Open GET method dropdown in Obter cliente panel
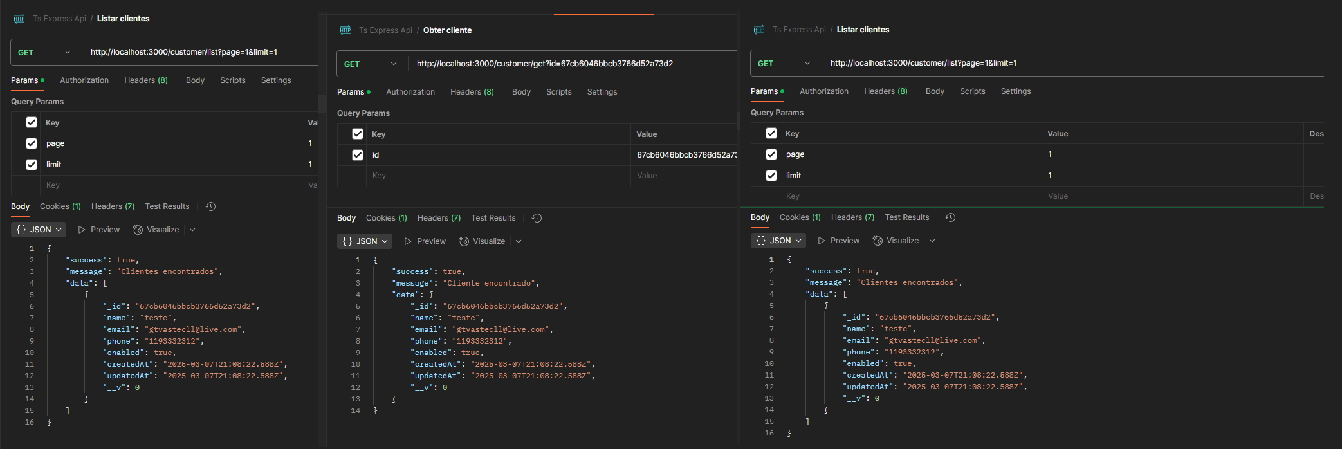Screen dimensions: 1342x449 point(371,64)
